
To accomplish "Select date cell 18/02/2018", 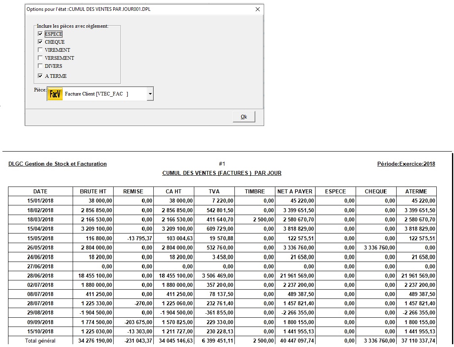I will coord(40,210).
